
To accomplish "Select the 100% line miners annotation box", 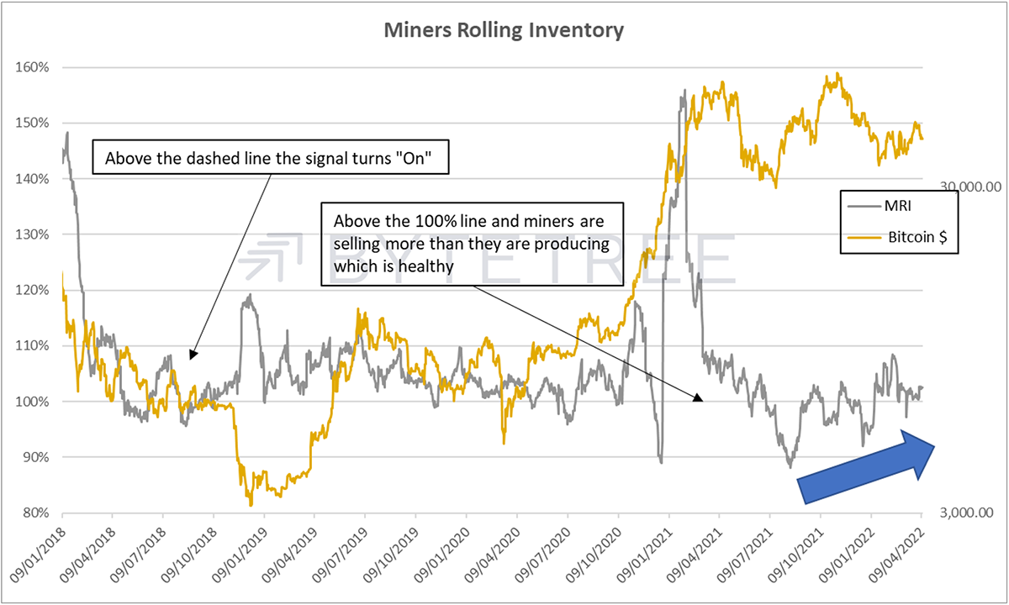I will pos(473,243).
